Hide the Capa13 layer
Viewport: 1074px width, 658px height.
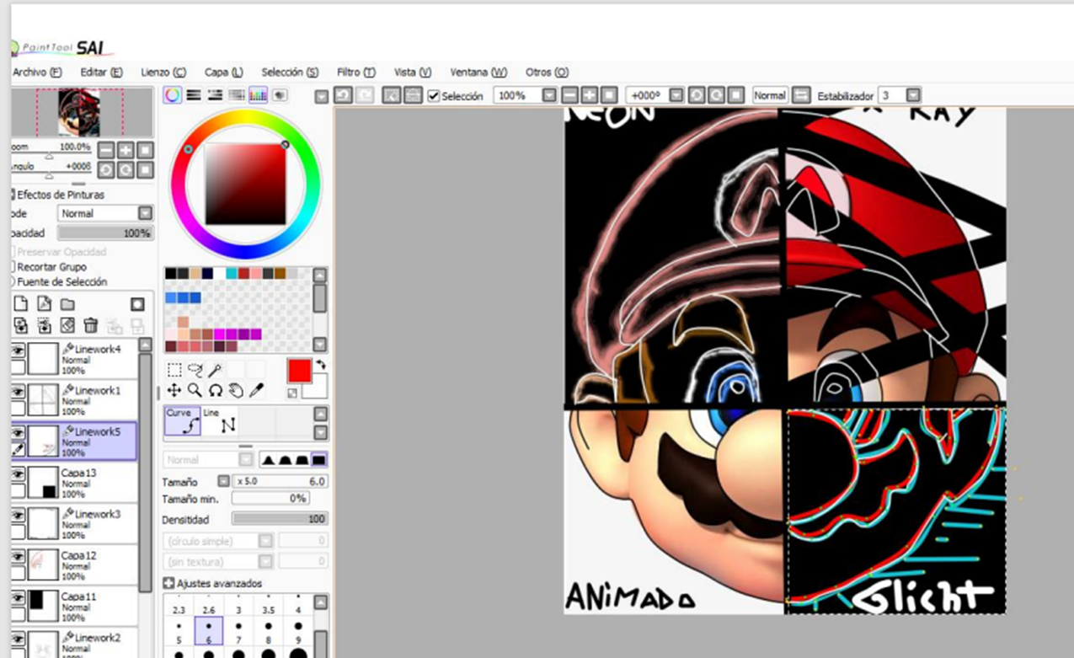point(18,473)
